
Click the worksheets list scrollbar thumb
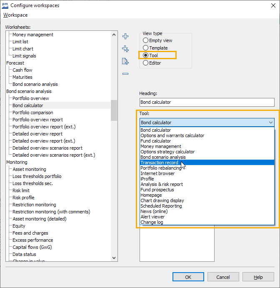pyautogui.click(x=114, y=110)
